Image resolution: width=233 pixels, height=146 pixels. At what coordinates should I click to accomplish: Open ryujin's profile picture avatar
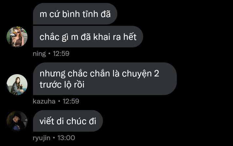[17, 121]
